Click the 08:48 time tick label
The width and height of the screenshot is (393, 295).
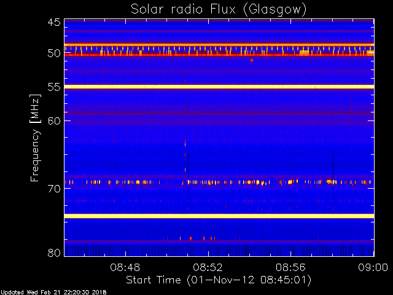tap(125, 267)
